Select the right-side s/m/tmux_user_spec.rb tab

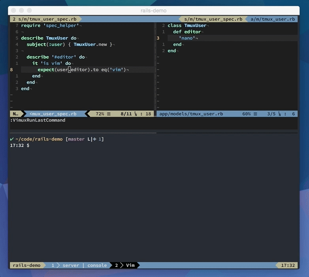coord(213,19)
